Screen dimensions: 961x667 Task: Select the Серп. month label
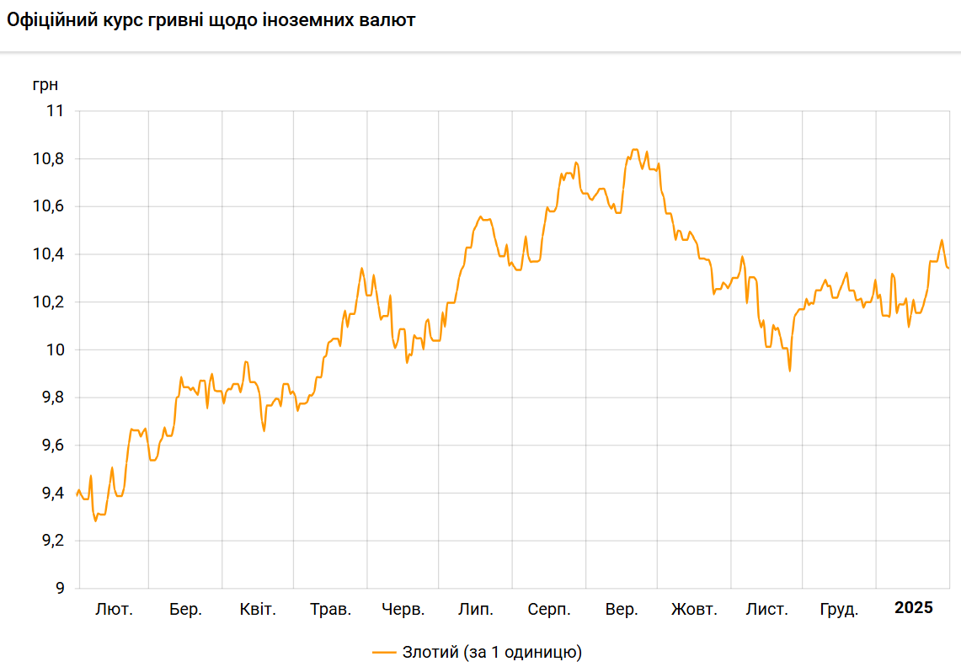click(549, 609)
